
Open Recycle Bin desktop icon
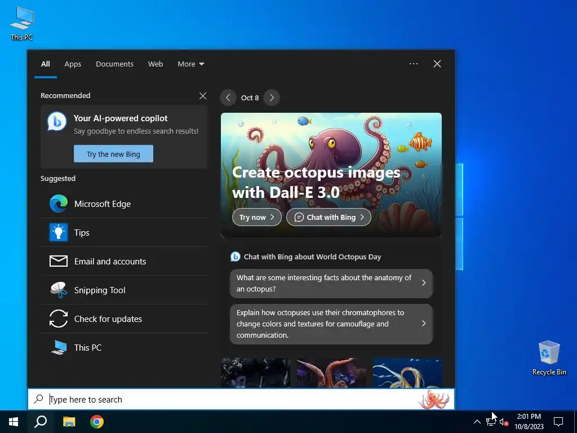549,358
